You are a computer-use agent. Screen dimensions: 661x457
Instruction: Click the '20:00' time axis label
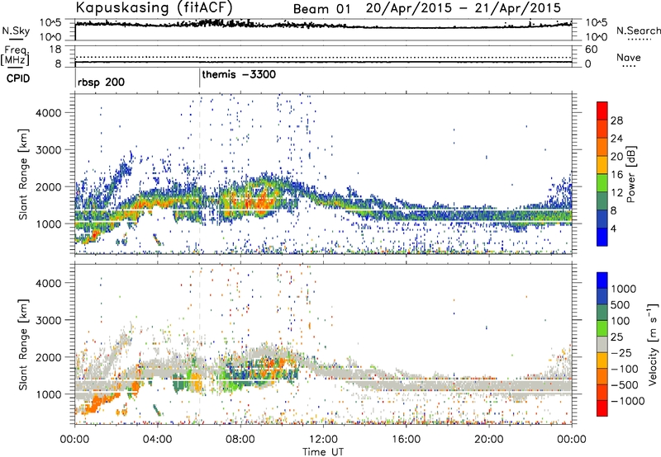pyautogui.click(x=488, y=440)
